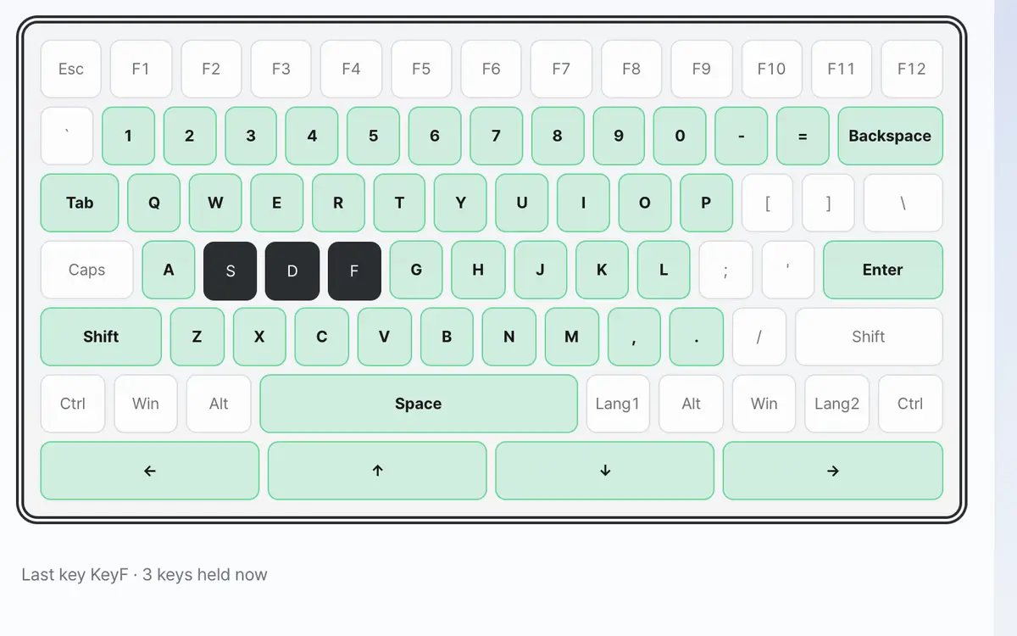Click the semicolon key

725,270
